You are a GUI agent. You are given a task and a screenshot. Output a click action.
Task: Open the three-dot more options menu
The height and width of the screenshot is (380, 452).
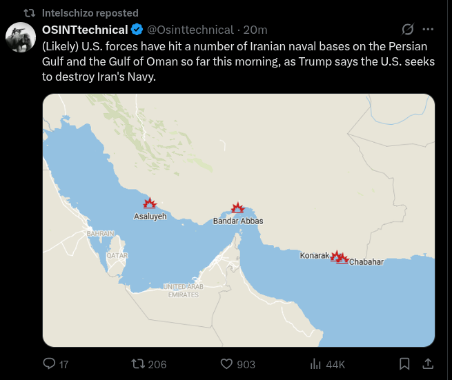tap(428, 30)
